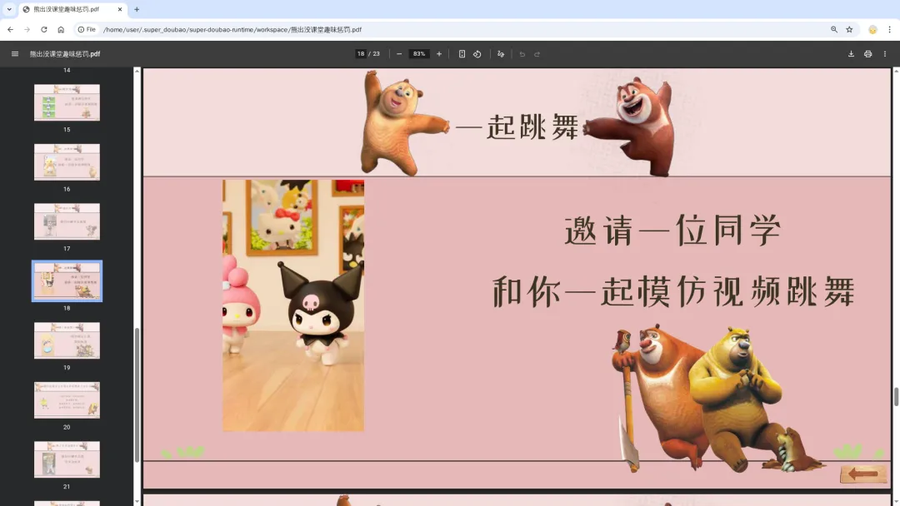Reload the current page
900x506 pixels.
click(x=43, y=29)
